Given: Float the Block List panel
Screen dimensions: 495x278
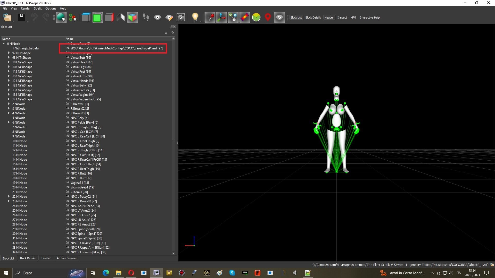Looking at the screenshot, I should point(171,27).
